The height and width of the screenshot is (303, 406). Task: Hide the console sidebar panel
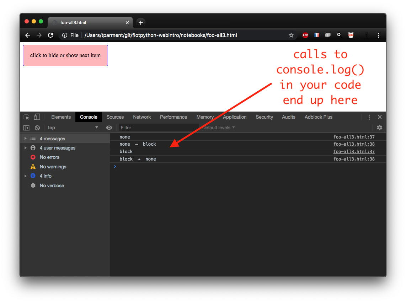click(26, 128)
